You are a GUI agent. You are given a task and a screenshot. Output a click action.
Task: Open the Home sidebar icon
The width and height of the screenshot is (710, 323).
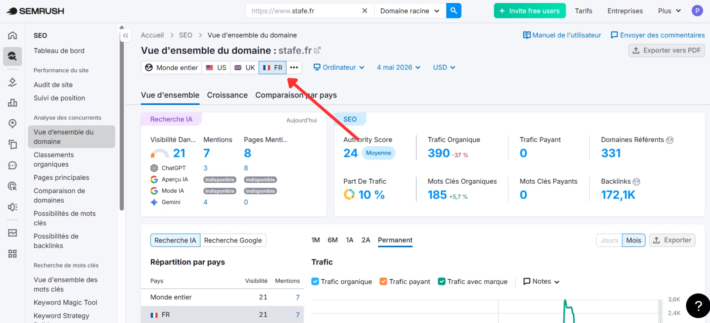[x=12, y=36]
